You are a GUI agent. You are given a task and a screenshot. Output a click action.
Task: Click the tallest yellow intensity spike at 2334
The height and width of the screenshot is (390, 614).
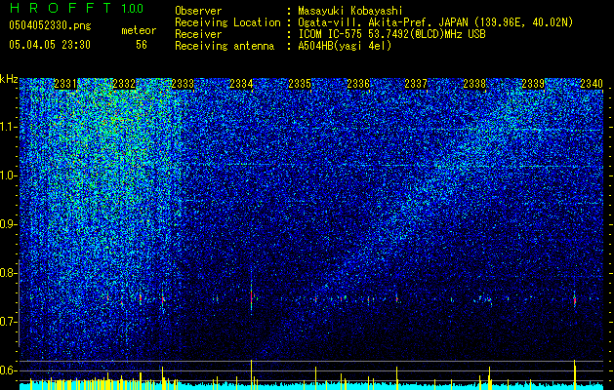pos(252,374)
